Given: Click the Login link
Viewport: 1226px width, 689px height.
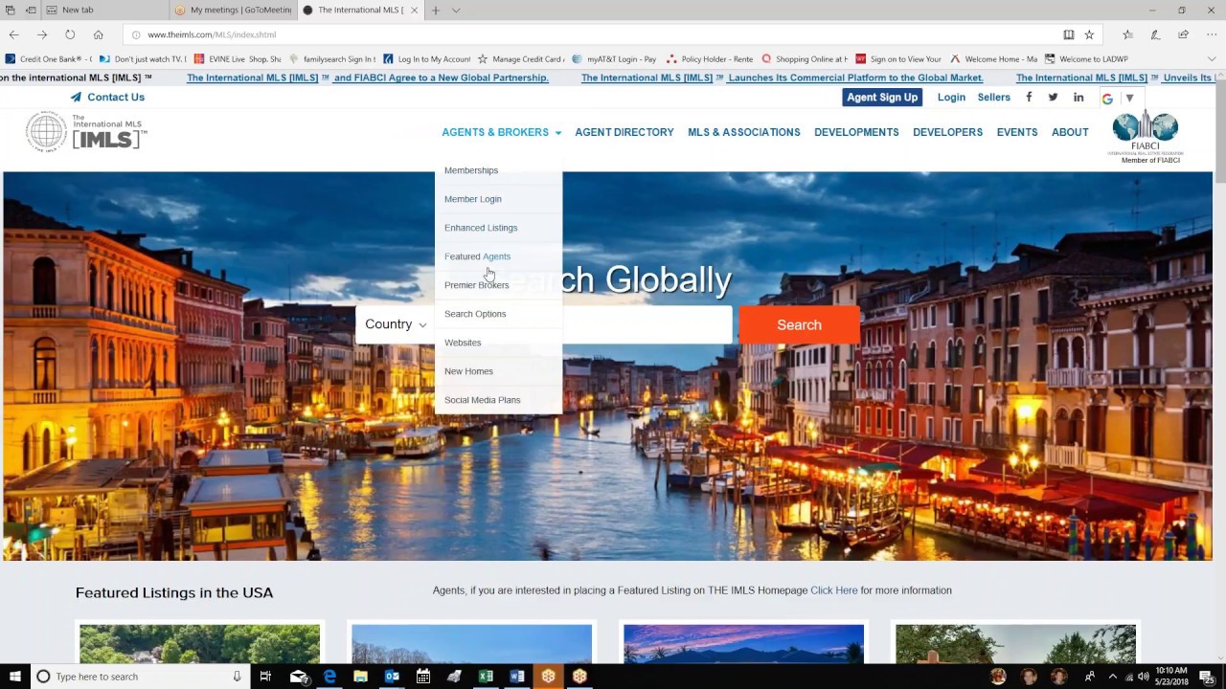Looking at the screenshot, I should tap(951, 97).
